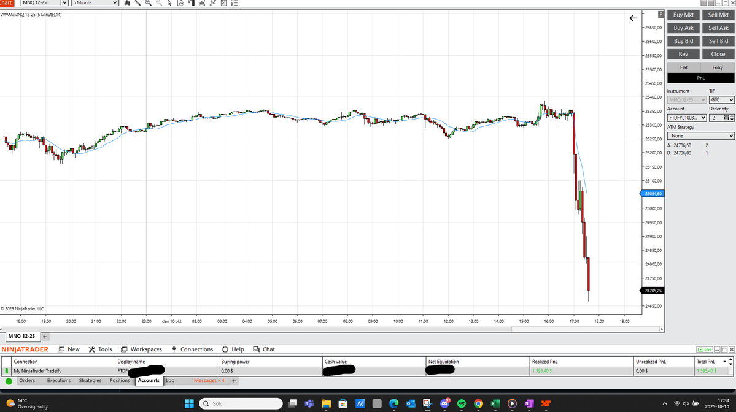
Task: Click the Buy Mkt button
Action: click(x=683, y=15)
